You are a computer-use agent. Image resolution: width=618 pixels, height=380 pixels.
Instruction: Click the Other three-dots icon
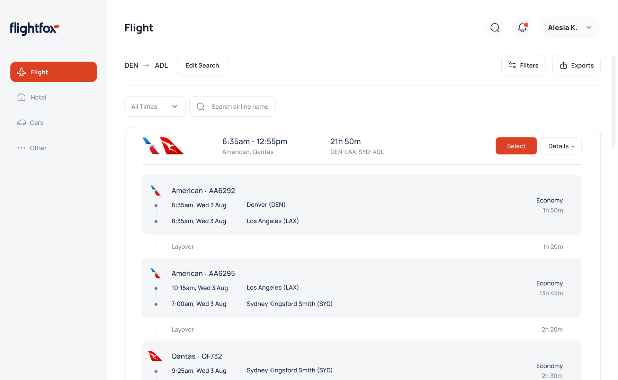(21, 148)
